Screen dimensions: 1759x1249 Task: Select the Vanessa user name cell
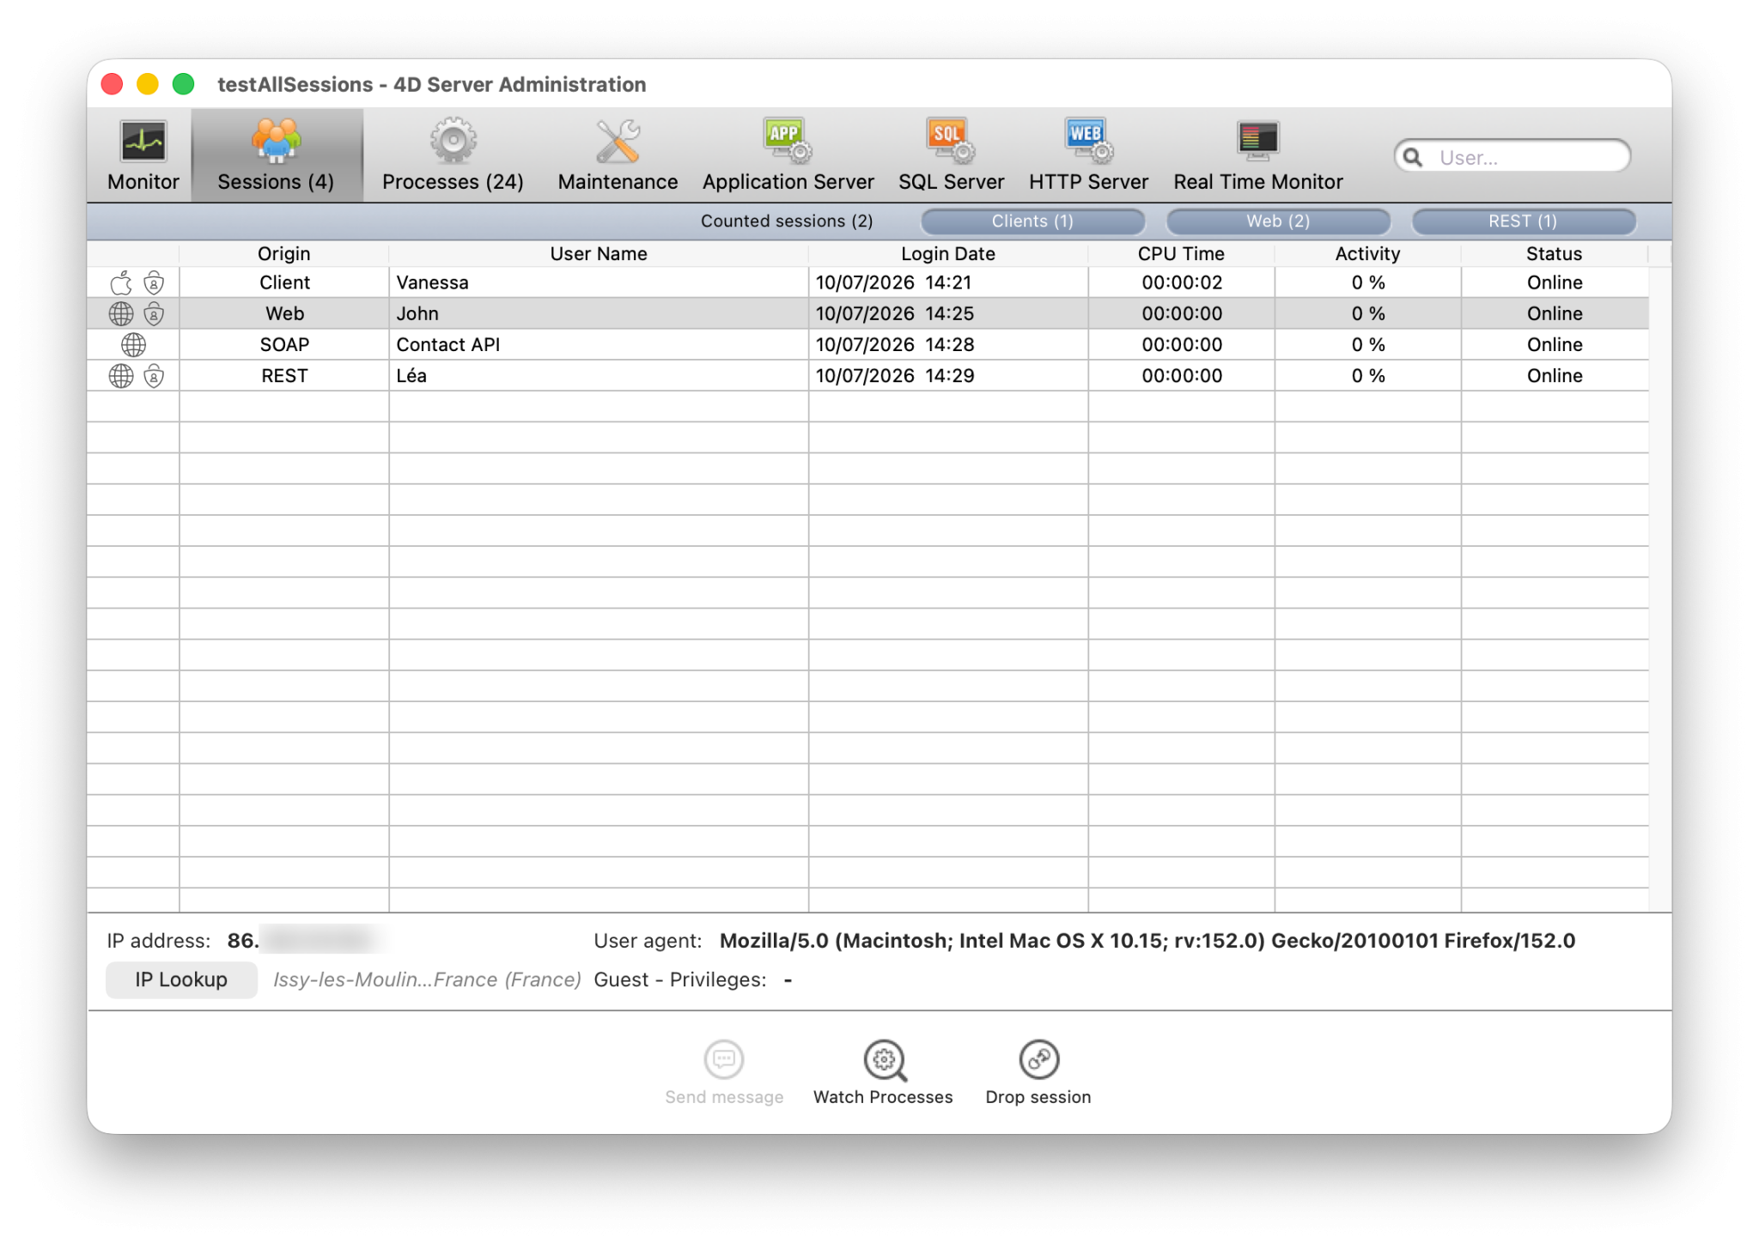point(598,282)
